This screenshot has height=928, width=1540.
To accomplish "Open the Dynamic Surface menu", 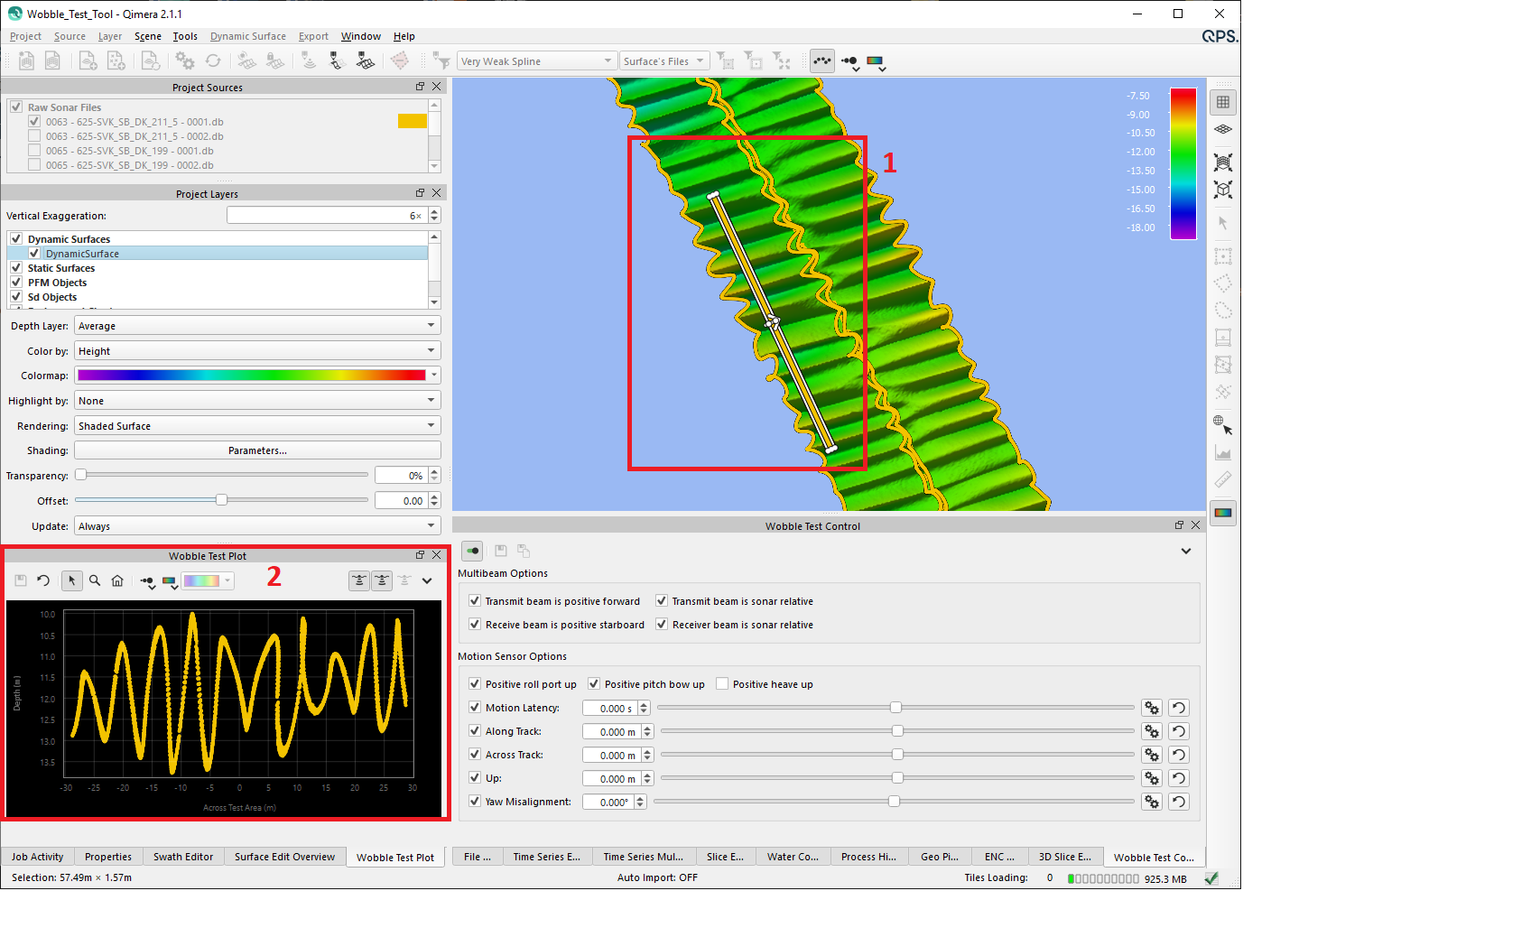I will 247,36.
